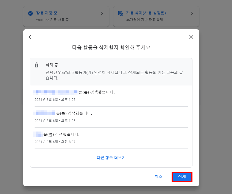Click the text 36개월이 지난 활동 삭제

144,20
